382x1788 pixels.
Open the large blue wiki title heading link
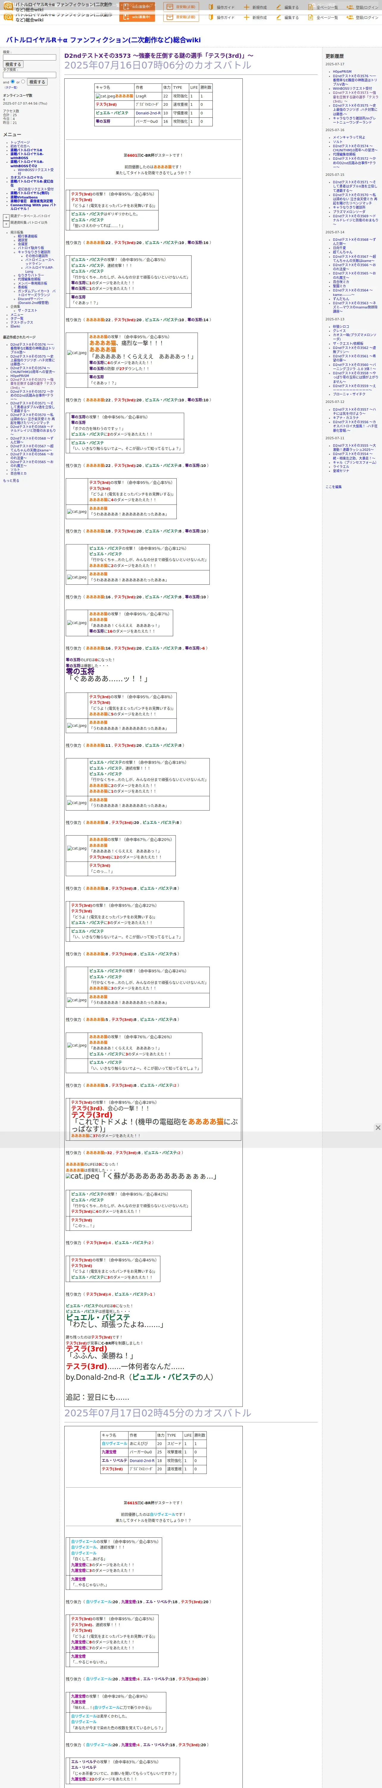[103, 40]
